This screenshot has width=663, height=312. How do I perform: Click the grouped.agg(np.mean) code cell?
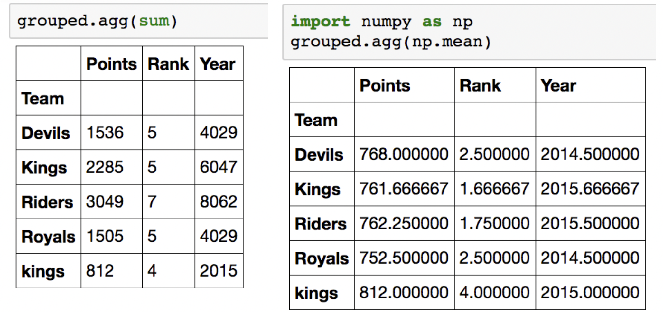click(469, 32)
